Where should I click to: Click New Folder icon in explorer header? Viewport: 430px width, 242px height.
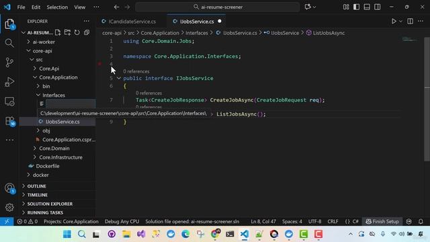67,33
